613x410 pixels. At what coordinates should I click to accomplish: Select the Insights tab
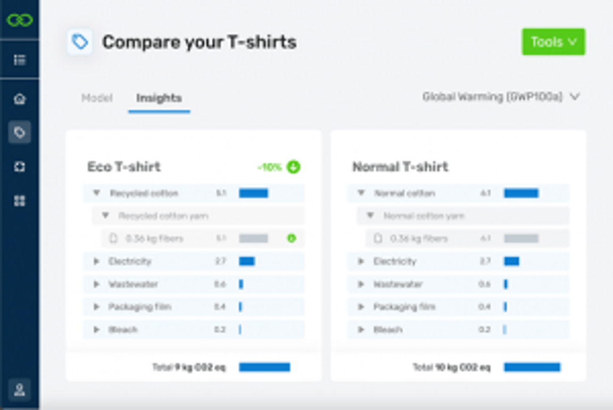point(159,98)
